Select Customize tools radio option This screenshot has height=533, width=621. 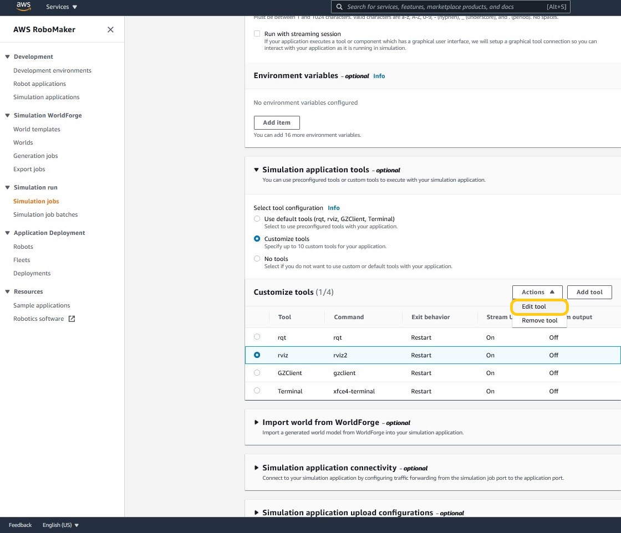pyautogui.click(x=257, y=239)
